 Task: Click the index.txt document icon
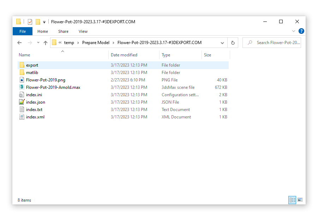coord(22,109)
